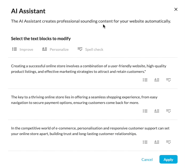Viewport: 185px width, 168px height.
Task: Improve the second text block about seamless shopping
Action: 145,111
